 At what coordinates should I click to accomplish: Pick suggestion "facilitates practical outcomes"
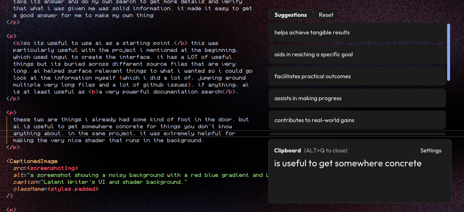pyautogui.click(x=357, y=76)
